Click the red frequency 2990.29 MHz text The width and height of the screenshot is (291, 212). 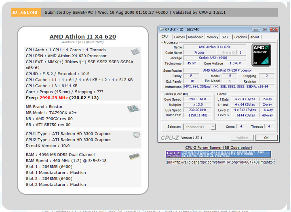coord(54,98)
